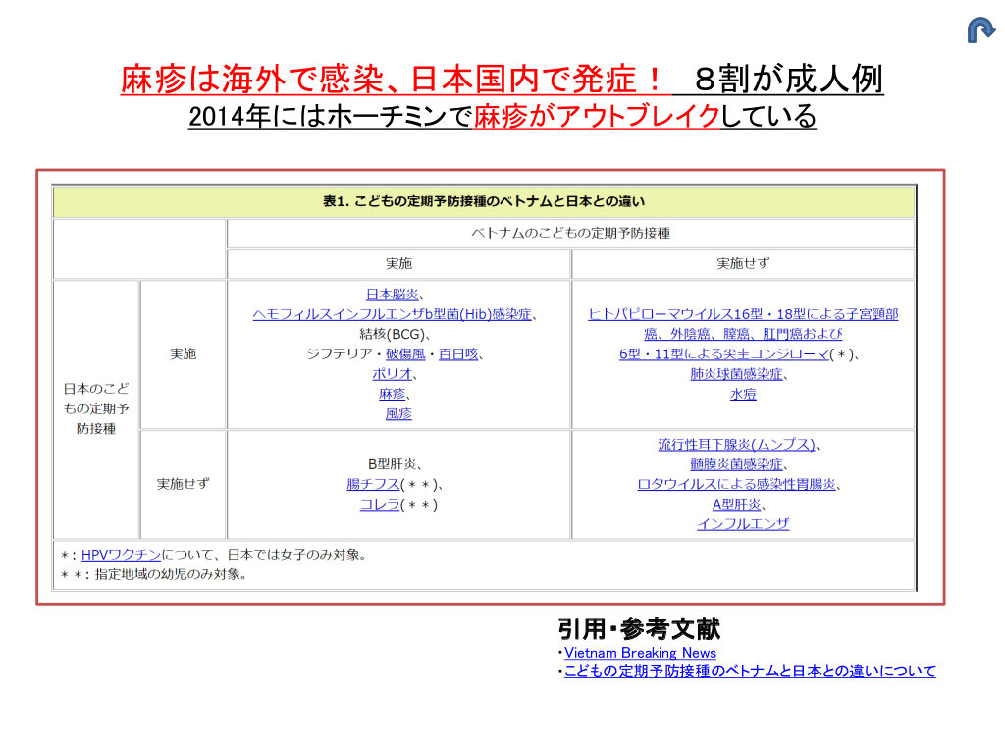
Task: Click the ポリオ link
Action: (x=393, y=374)
